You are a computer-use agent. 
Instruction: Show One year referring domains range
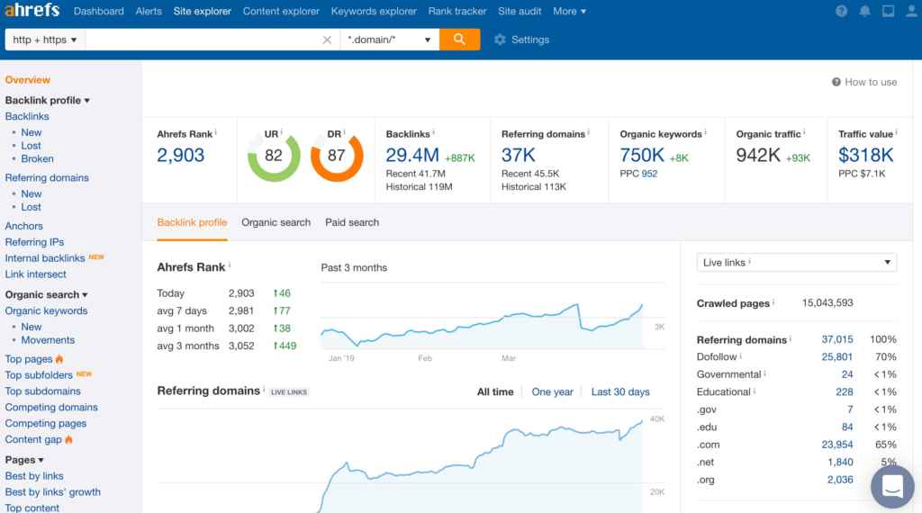[552, 391]
